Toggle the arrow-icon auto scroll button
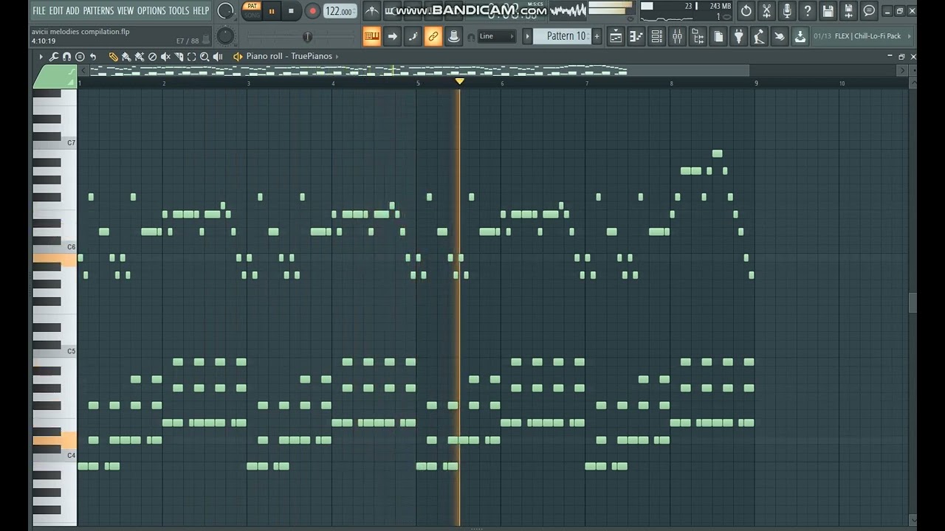This screenshot has width=945, height=531. click(392, 36)
